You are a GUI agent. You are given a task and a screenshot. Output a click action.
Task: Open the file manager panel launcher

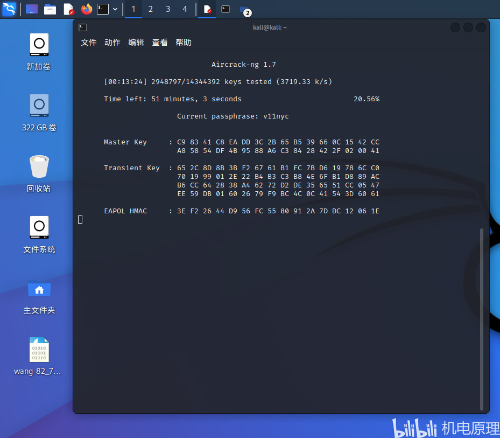50,9
